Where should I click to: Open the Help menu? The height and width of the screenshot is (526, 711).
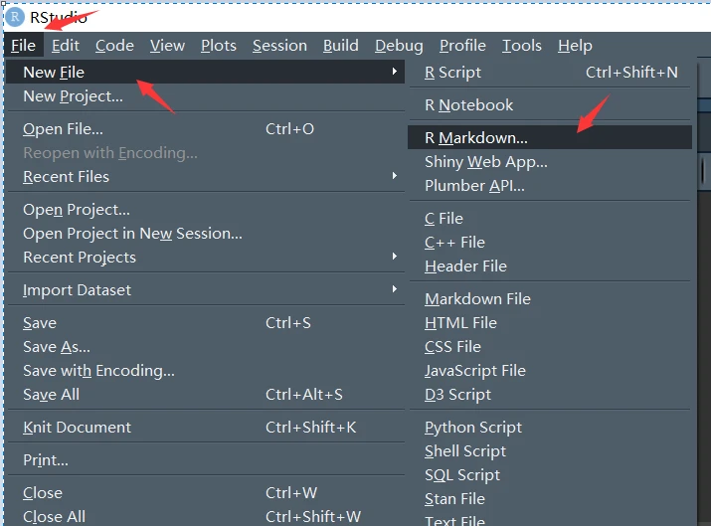[x=575, y=45]
